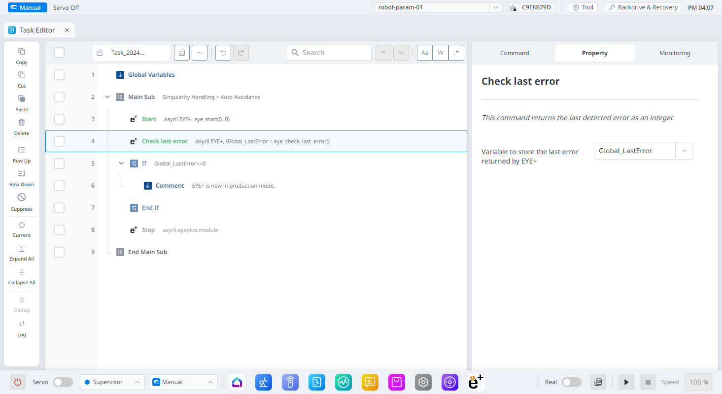Open the gear Settings icon in the dock
This screenshot has height=394, width=722.
[424, 382]
